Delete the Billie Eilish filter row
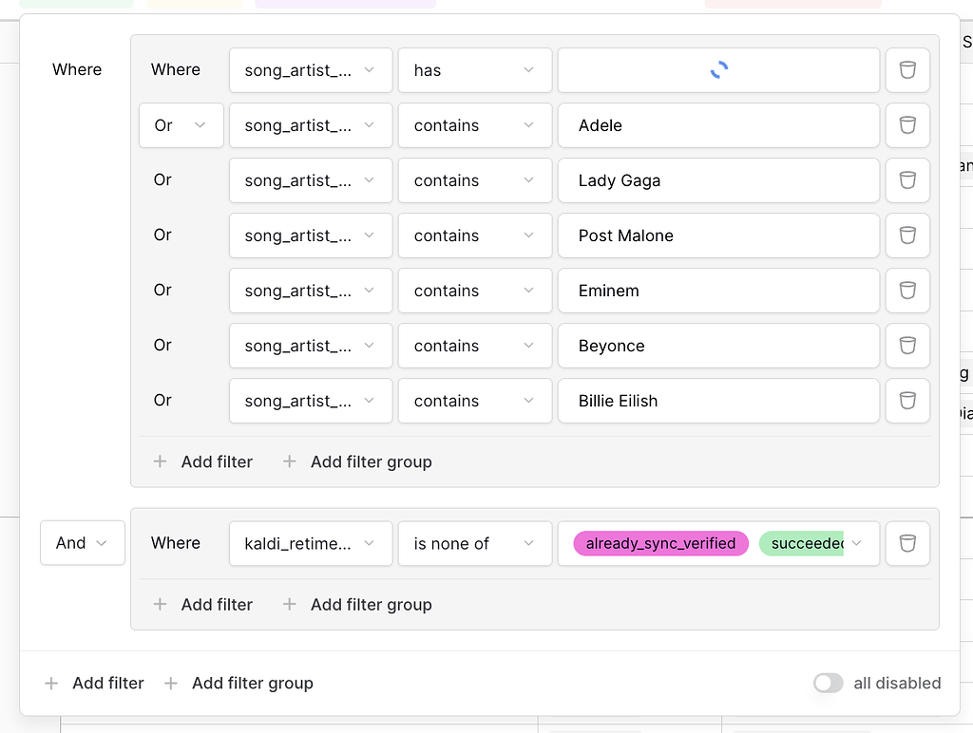 tap(907, 401)
